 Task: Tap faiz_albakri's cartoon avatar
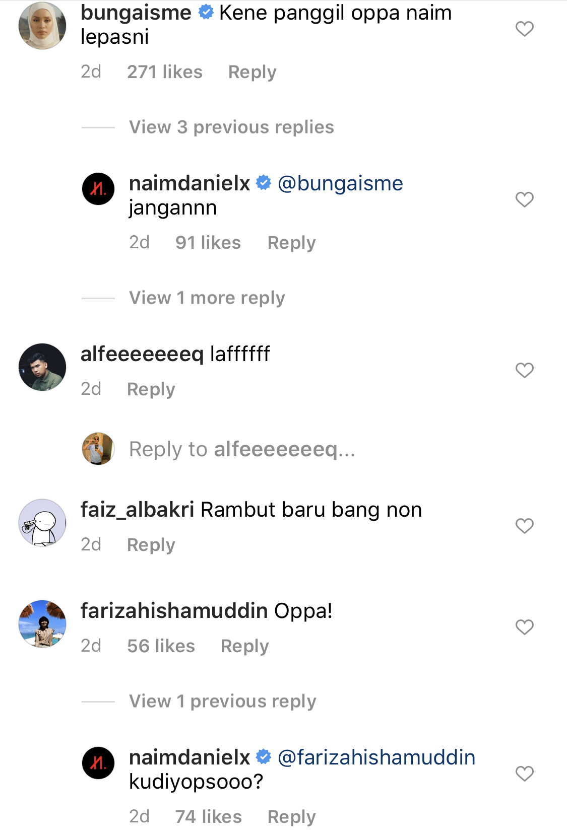pyautogui.click(x=42, y=523)
